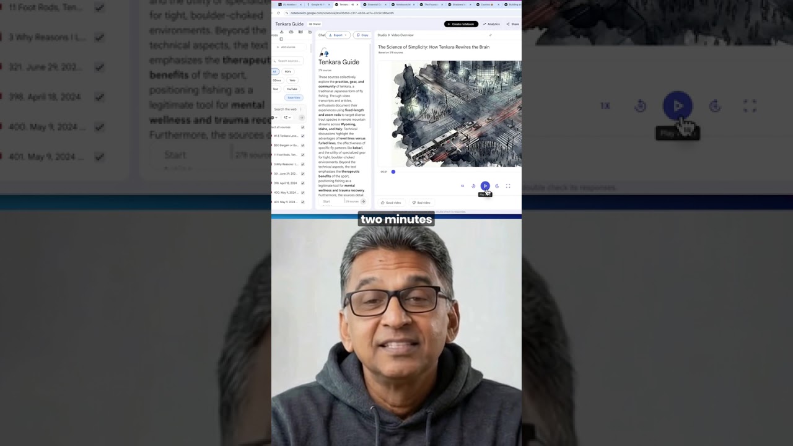This screenshot has width=793, height=446.
Task: Toggle Select all sources checkbox
Action: pyautogui.click(x=303, y=127)
